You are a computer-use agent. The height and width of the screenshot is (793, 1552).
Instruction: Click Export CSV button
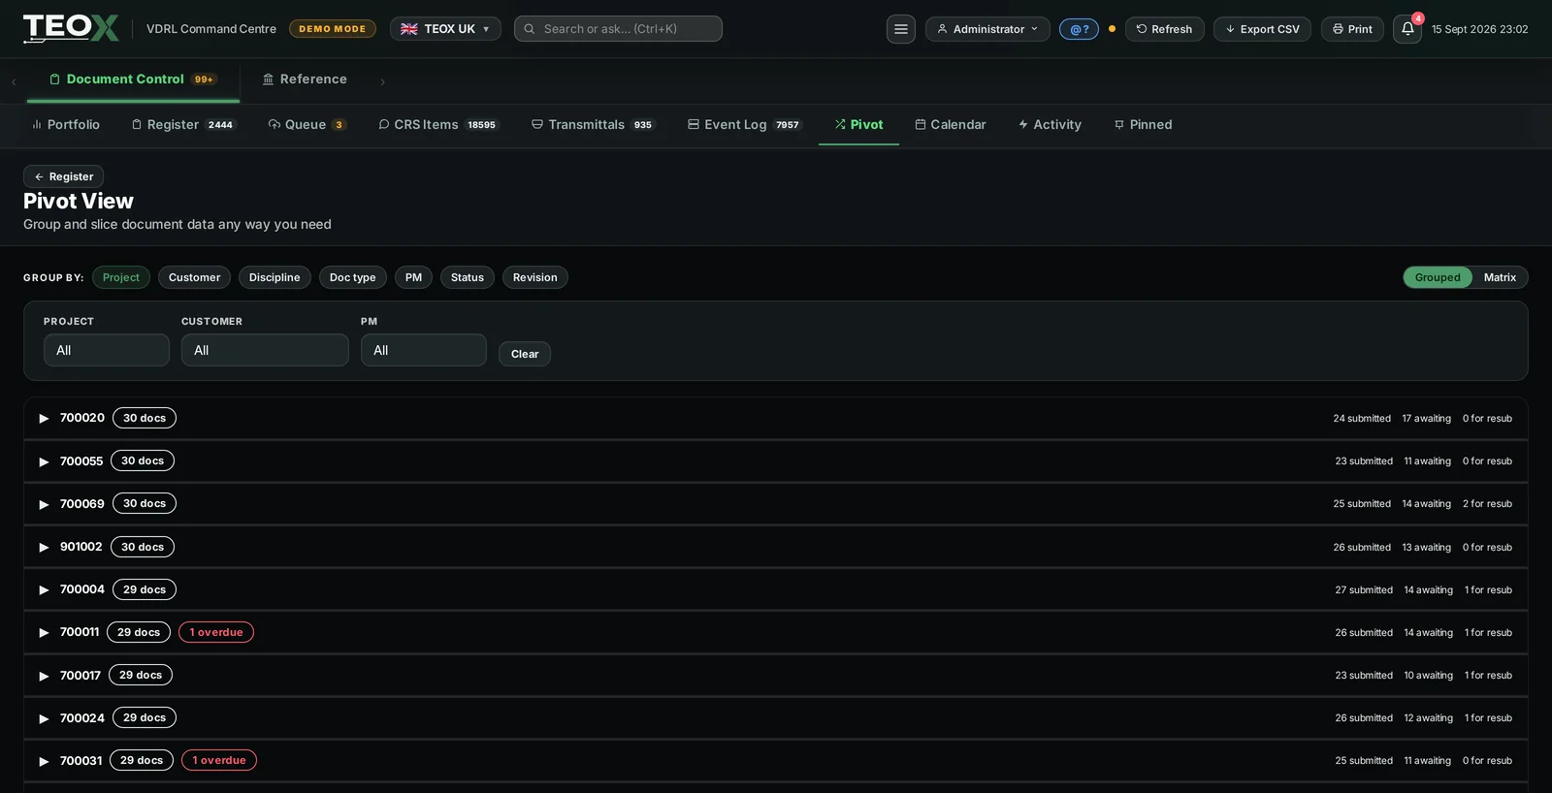tap(1262, 29)
